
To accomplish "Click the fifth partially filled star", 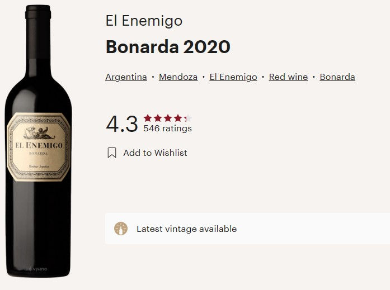I will [188, 118].
